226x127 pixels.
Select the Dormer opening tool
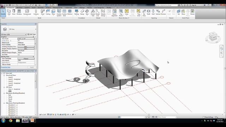[x=163, y=12]
